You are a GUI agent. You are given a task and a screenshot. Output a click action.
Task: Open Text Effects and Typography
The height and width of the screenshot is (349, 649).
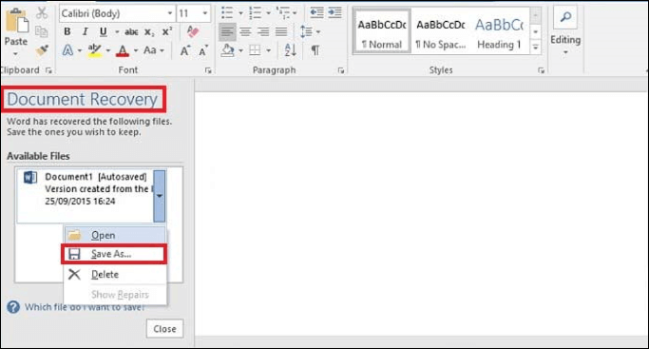pyautogui.click(x=67, y=51)
